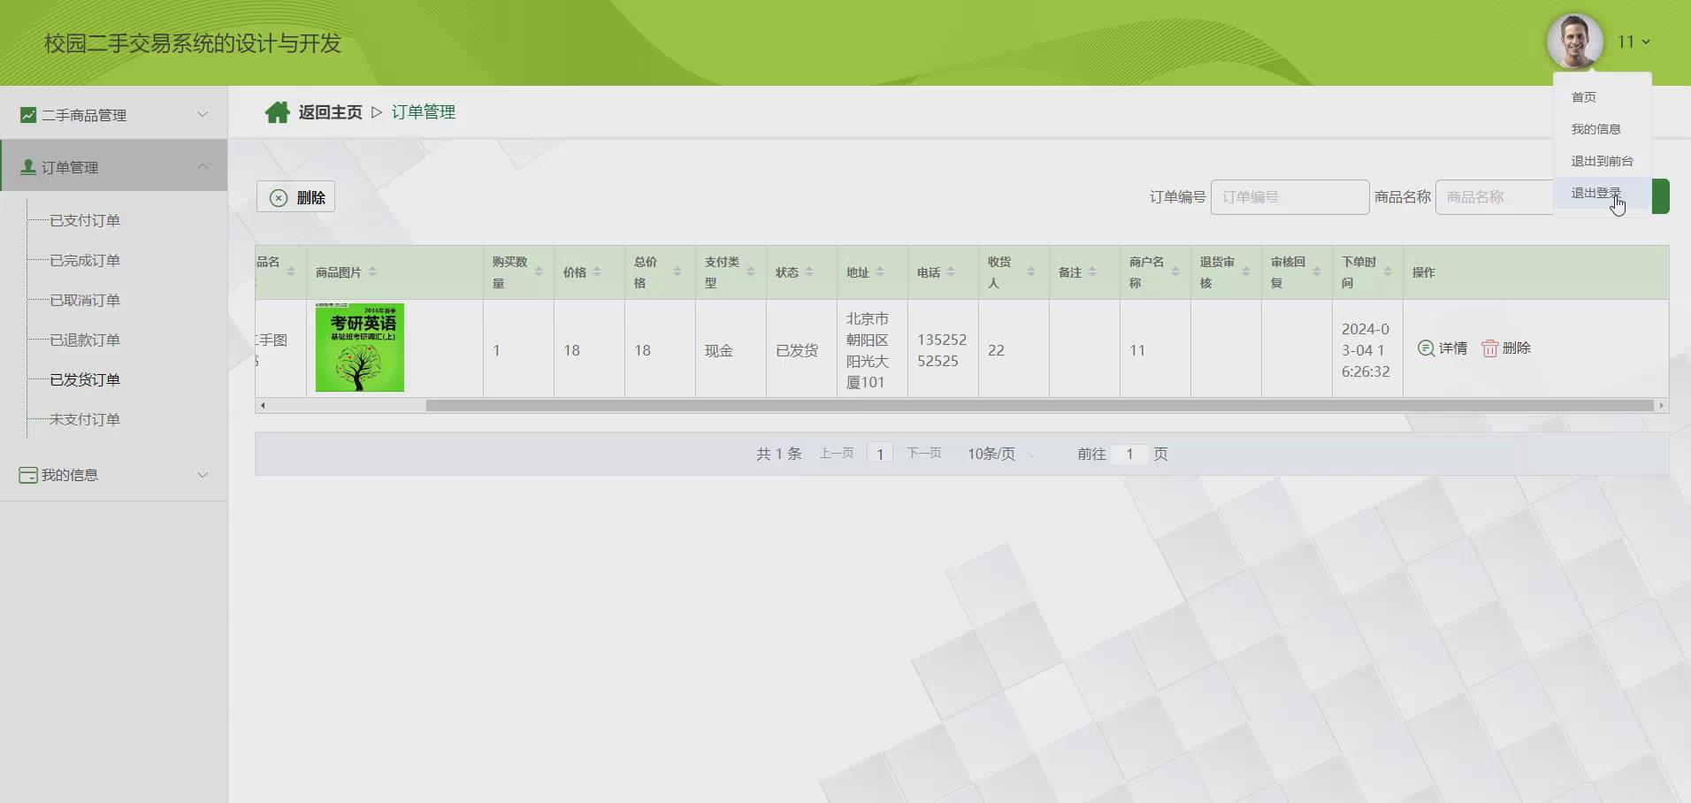Expand the 我的信息 menu chevron

tap(203, 475)
